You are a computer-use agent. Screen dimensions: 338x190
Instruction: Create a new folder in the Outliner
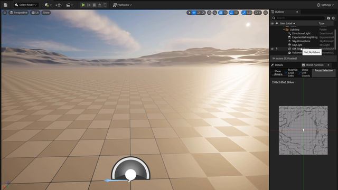(x=328, y=18)
